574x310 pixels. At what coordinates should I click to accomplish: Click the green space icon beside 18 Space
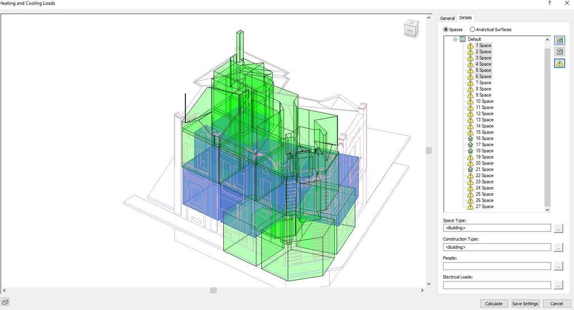(x=471, y=151)
